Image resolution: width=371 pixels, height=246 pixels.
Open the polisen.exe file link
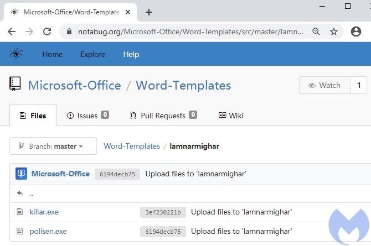(48, 232)
